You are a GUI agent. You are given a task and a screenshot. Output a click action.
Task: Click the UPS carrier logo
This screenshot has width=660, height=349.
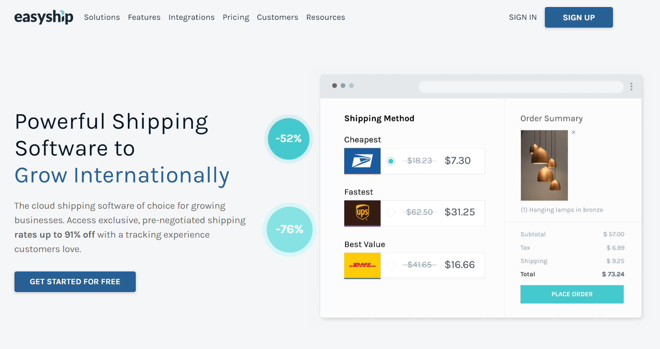[362, 213]
